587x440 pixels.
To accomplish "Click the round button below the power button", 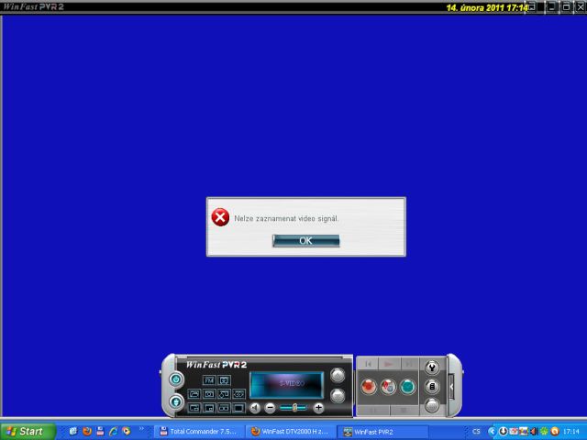I will coord(176,402).
